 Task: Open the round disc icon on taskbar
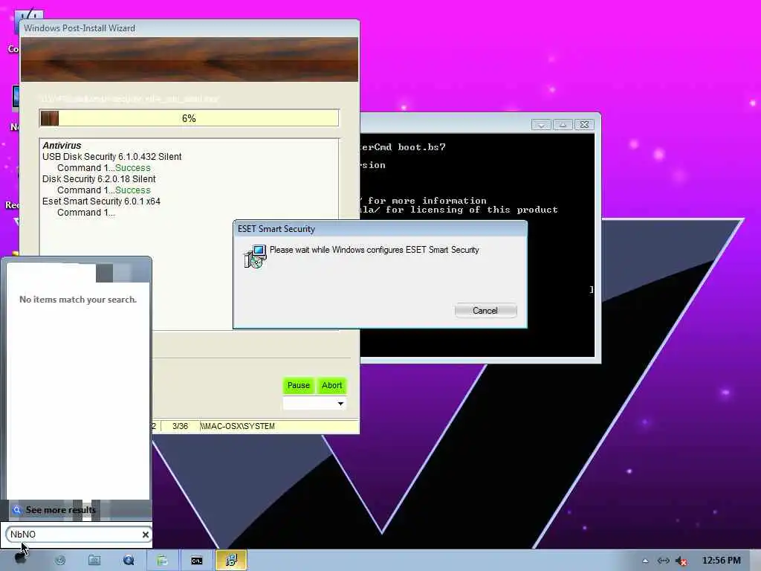pyautogui.click(x=60, y=561)
